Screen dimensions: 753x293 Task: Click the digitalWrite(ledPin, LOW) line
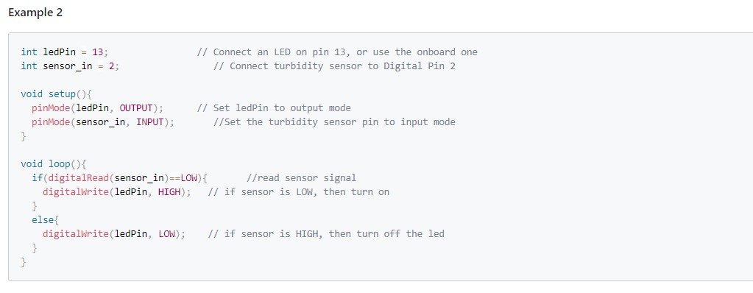coord(114,234)
